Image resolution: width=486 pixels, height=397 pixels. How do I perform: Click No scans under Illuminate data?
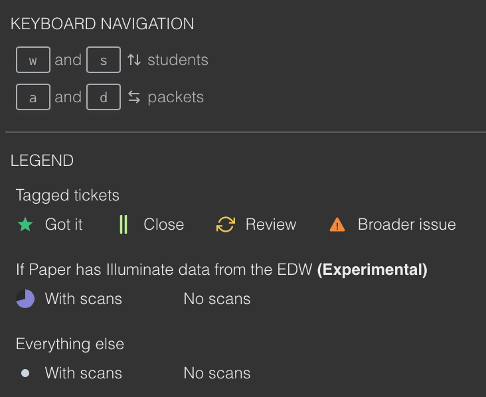[x=217, y=299]
